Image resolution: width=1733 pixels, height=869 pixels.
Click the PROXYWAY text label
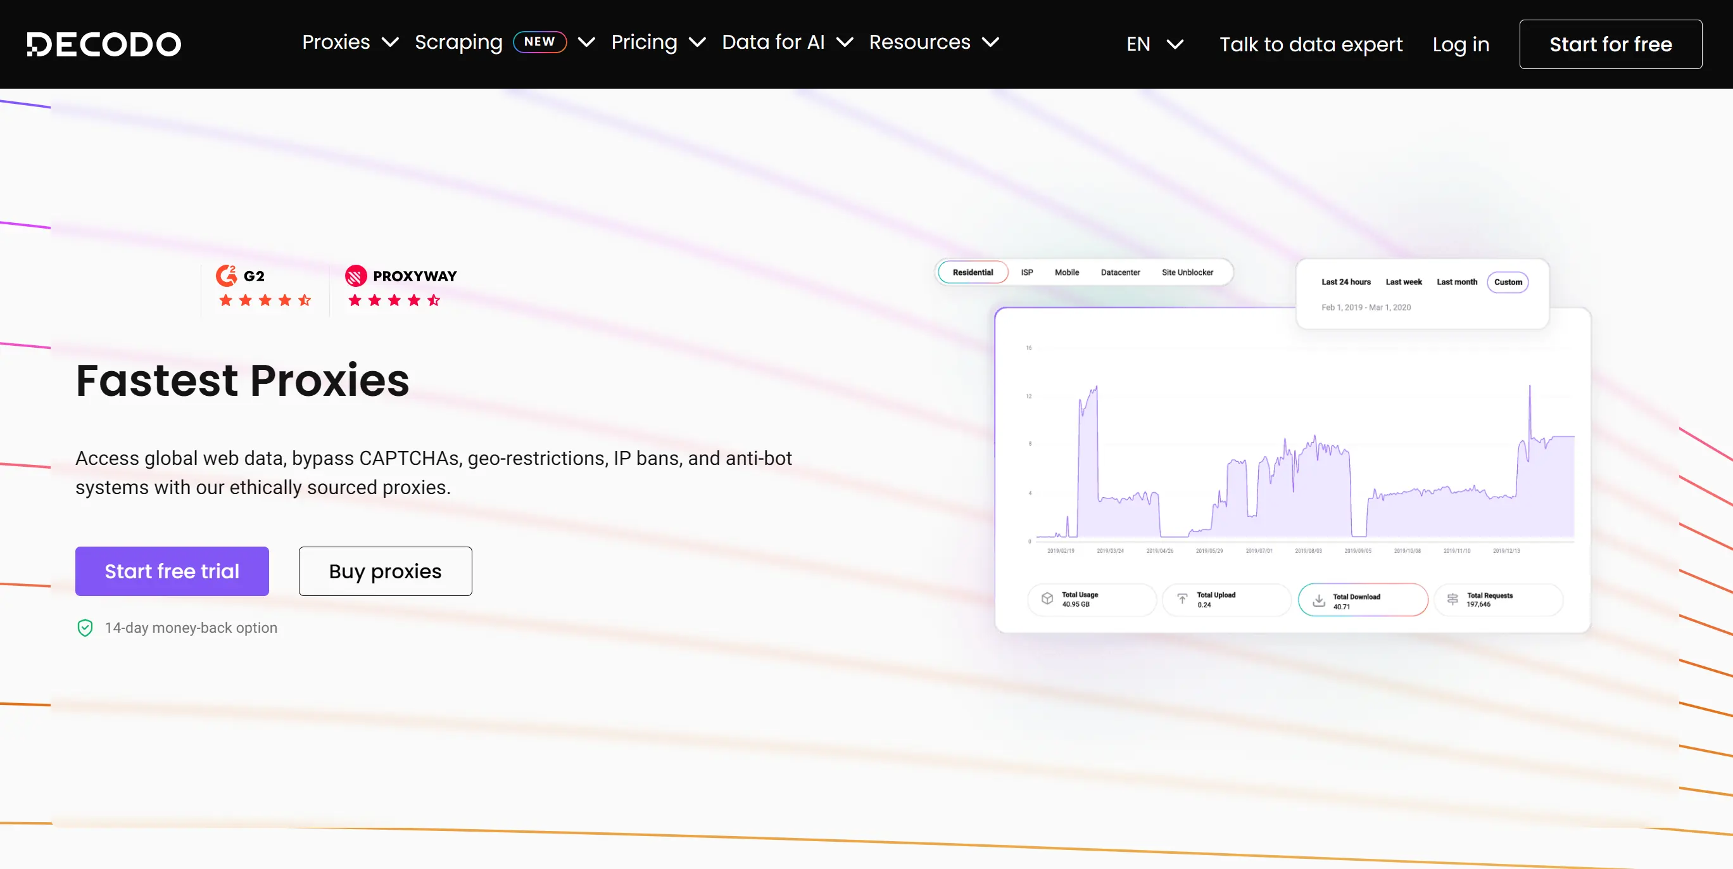(x=415, y=276)
